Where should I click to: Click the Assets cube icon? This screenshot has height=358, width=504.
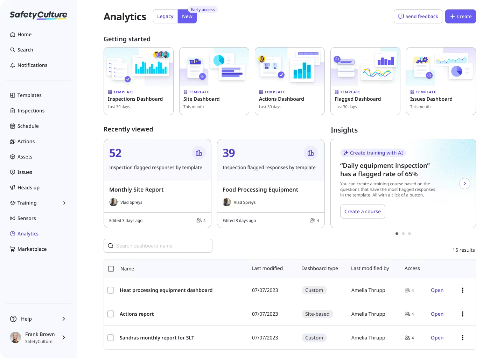[13, 157]
